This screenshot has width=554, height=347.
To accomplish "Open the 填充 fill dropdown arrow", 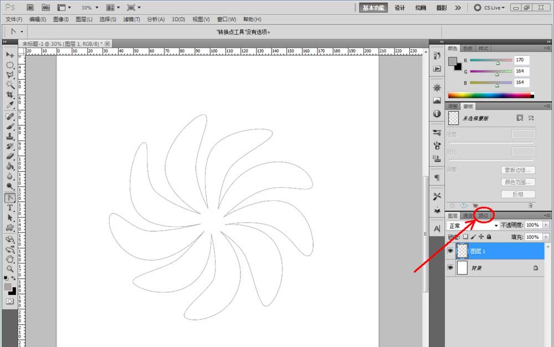I will pos(546,237).
